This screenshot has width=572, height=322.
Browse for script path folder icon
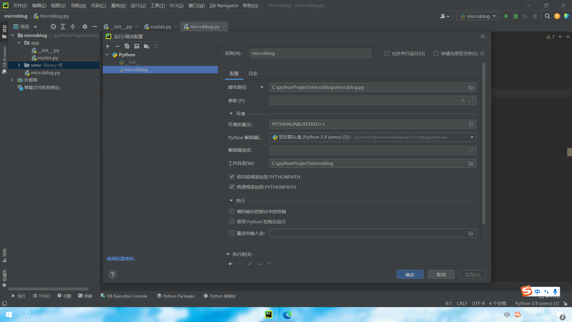(x=471, y=87)
